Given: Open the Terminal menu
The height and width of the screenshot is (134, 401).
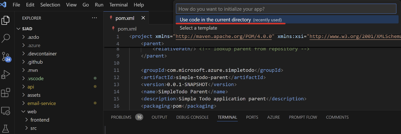Looking at the screenshot, I should [118, 5].
